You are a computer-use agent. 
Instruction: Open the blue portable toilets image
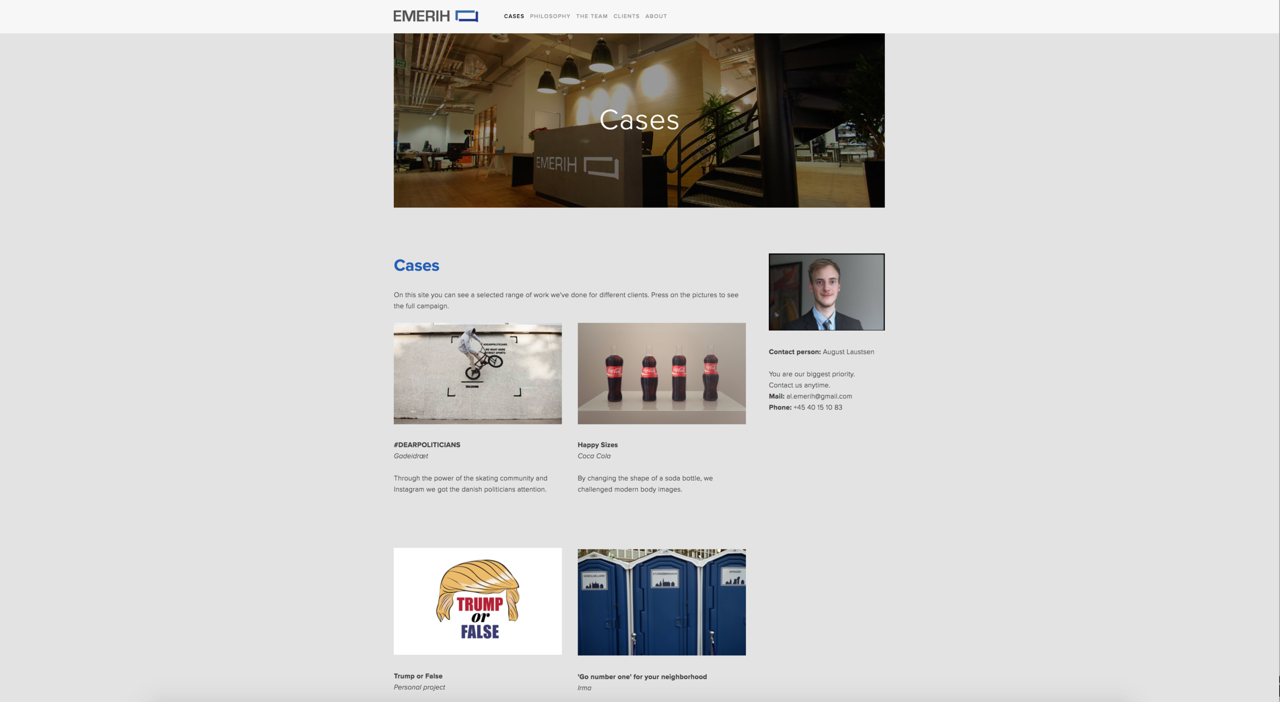pos(661,602)
